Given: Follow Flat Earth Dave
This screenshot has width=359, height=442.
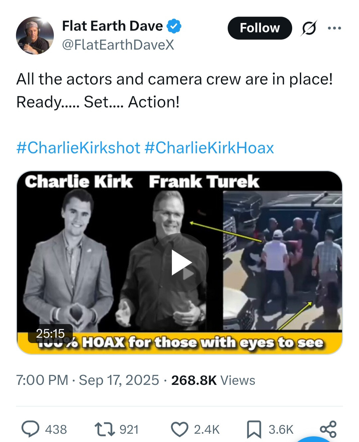Looking at the screenshot, I should [x=260, y=28].
